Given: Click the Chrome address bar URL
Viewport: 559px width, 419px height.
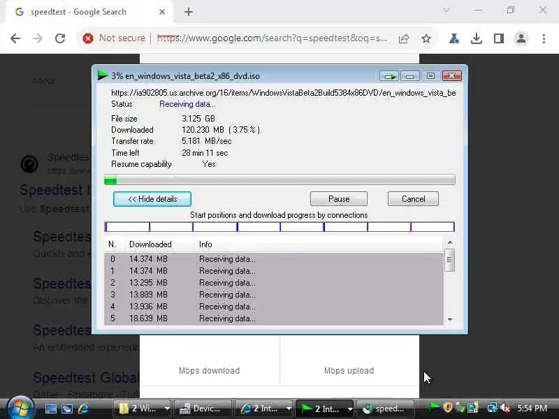Looking at the screenshot, I should point(272,38).
